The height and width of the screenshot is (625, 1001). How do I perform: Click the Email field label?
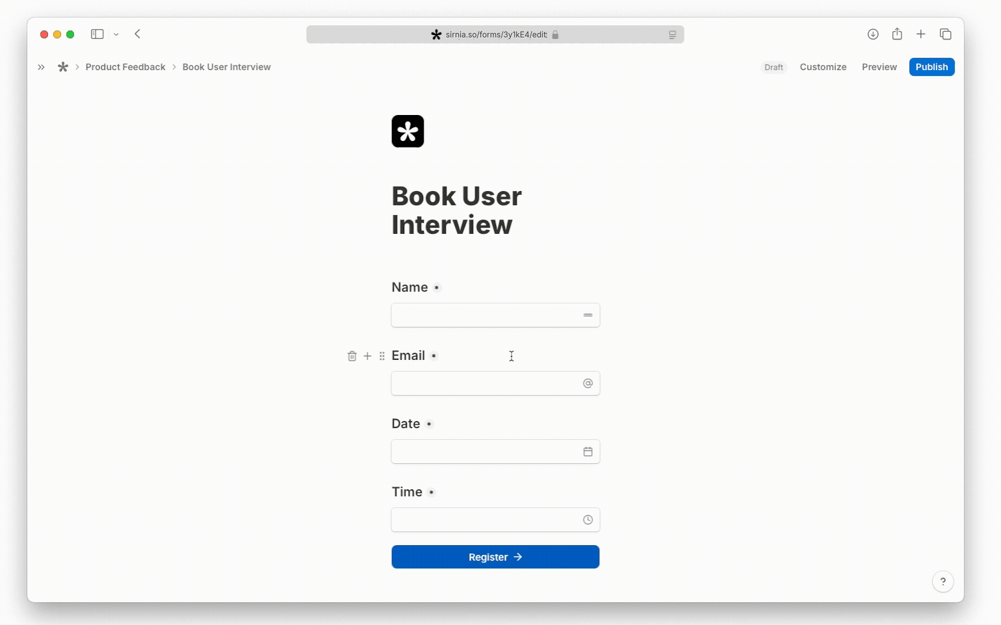coord(408,355)
